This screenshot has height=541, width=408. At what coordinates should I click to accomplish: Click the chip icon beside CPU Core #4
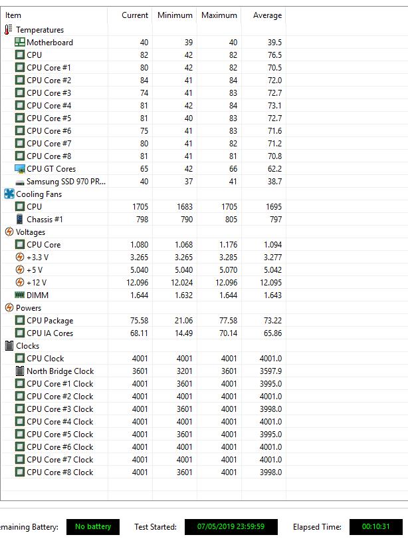point(20,105)
